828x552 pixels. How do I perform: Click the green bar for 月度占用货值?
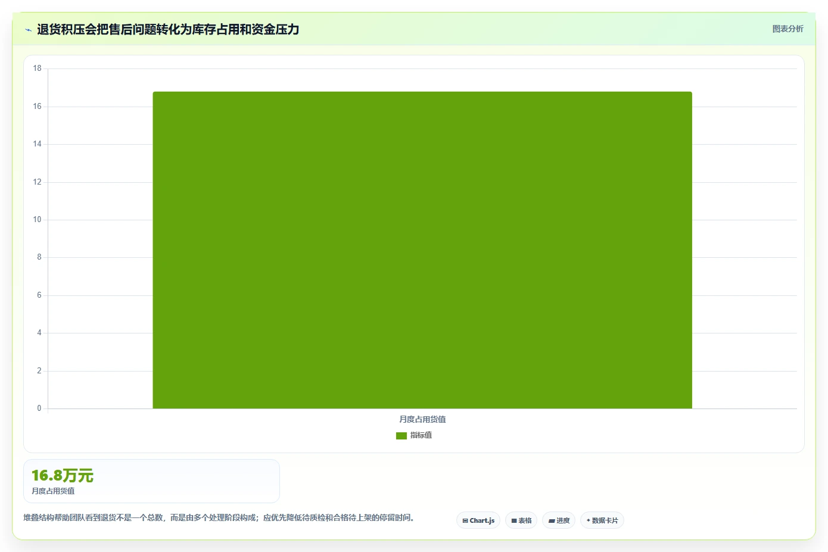(422, 250)
